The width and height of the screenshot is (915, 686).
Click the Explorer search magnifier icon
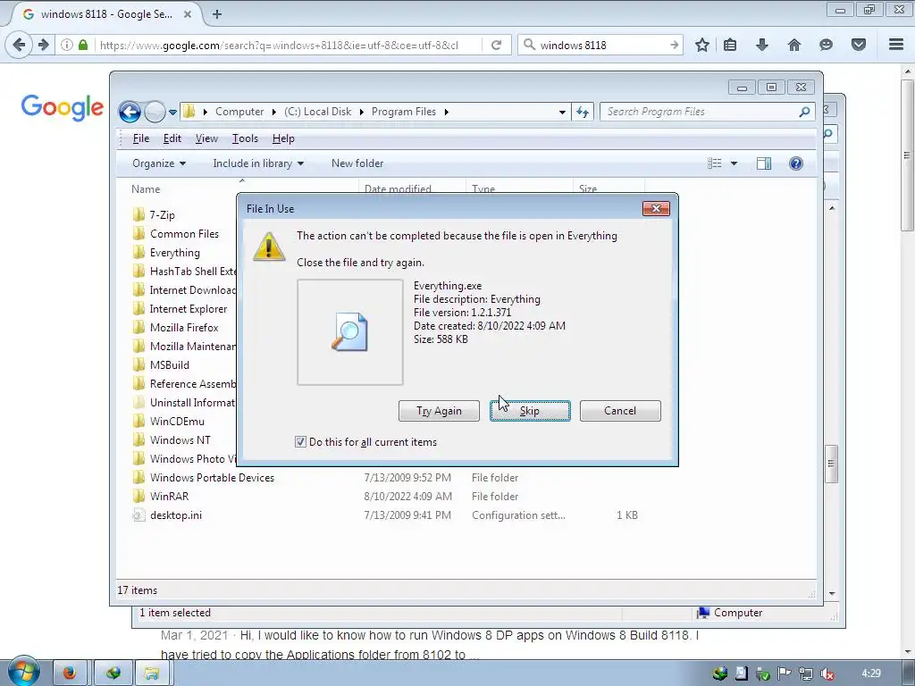(804, 112)
